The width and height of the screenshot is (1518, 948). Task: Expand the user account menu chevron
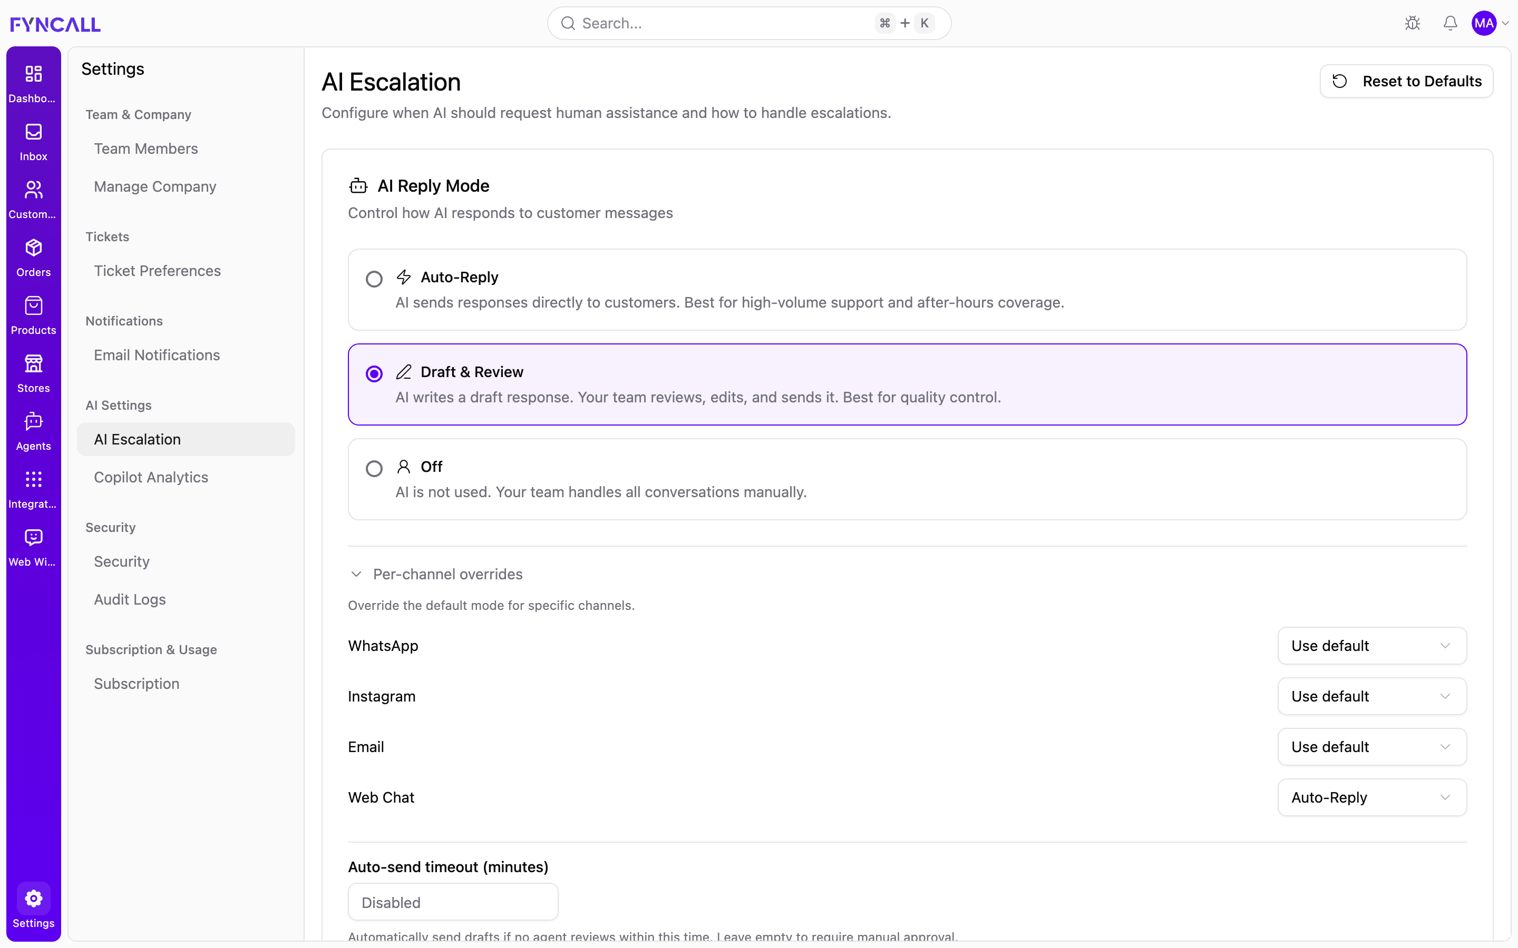tap(1505, 23)
